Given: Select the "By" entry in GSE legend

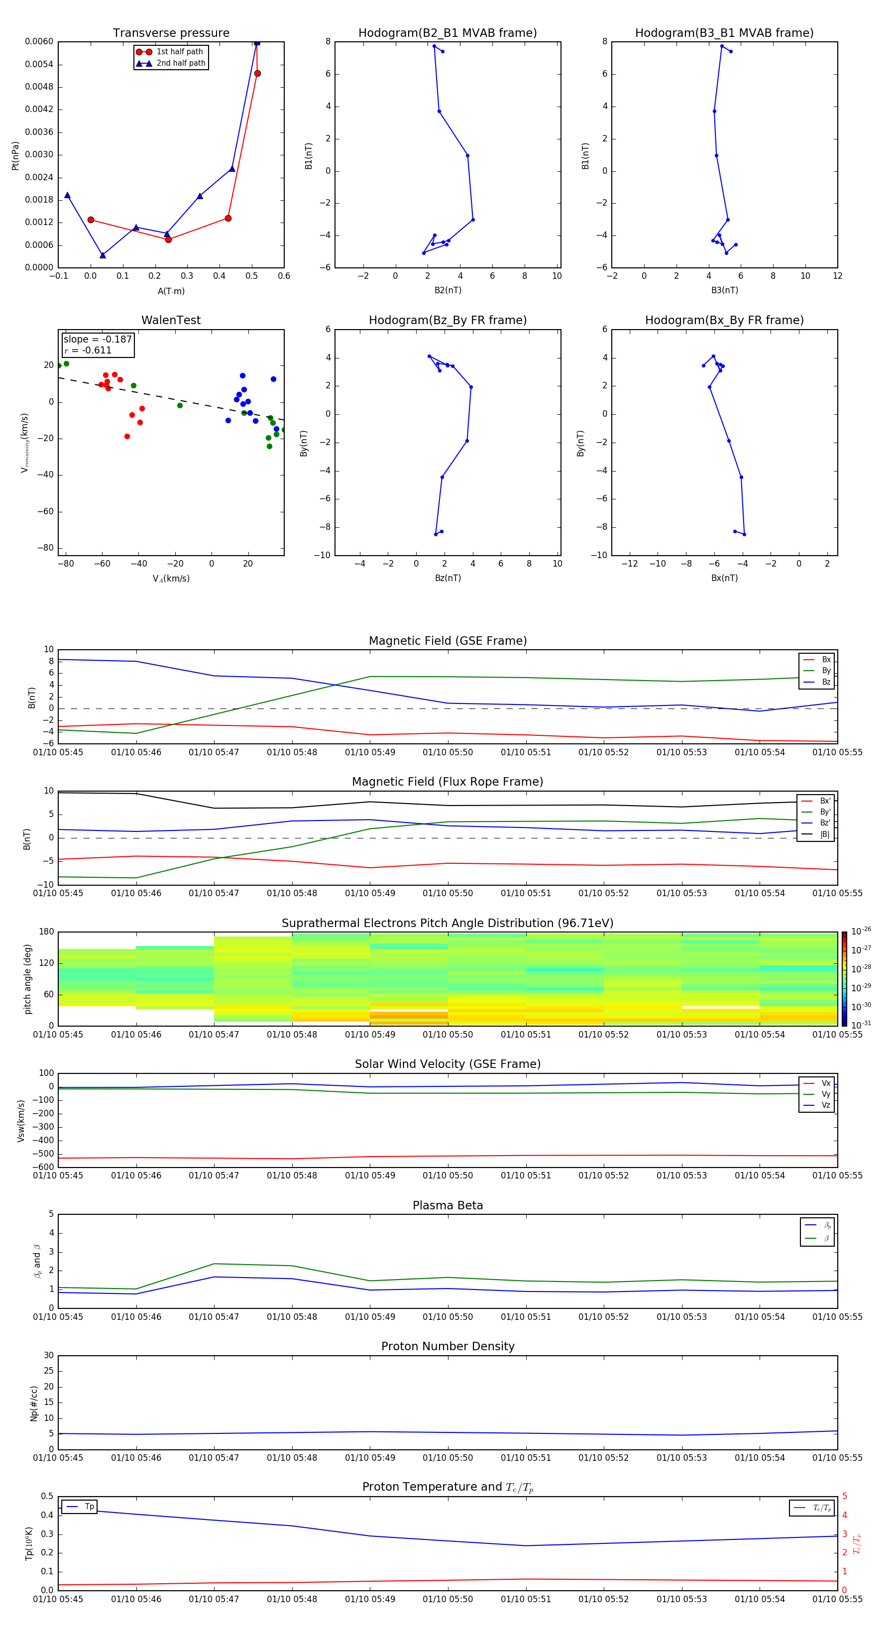Looking at the screenshot, I should tap(817, 671).
